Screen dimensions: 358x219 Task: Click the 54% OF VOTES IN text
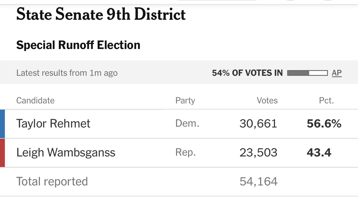[247, 73]
